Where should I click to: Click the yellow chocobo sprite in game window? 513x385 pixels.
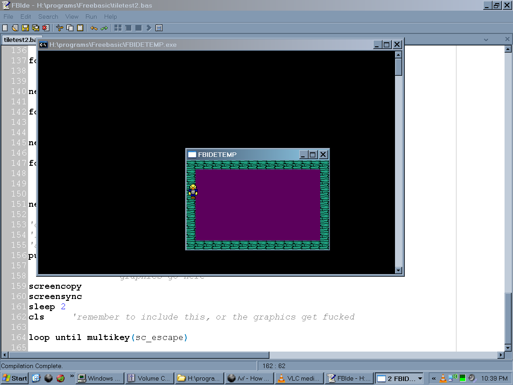point(193,192)
